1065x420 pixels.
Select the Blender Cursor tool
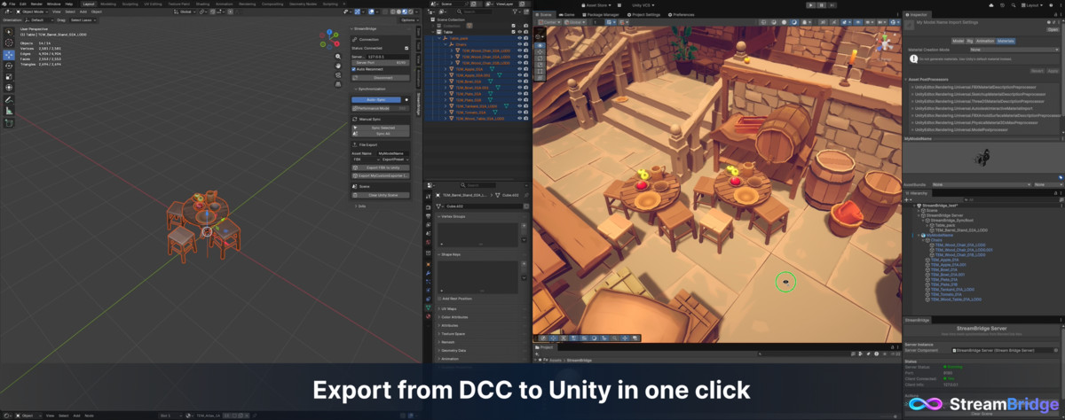[9, 43]
